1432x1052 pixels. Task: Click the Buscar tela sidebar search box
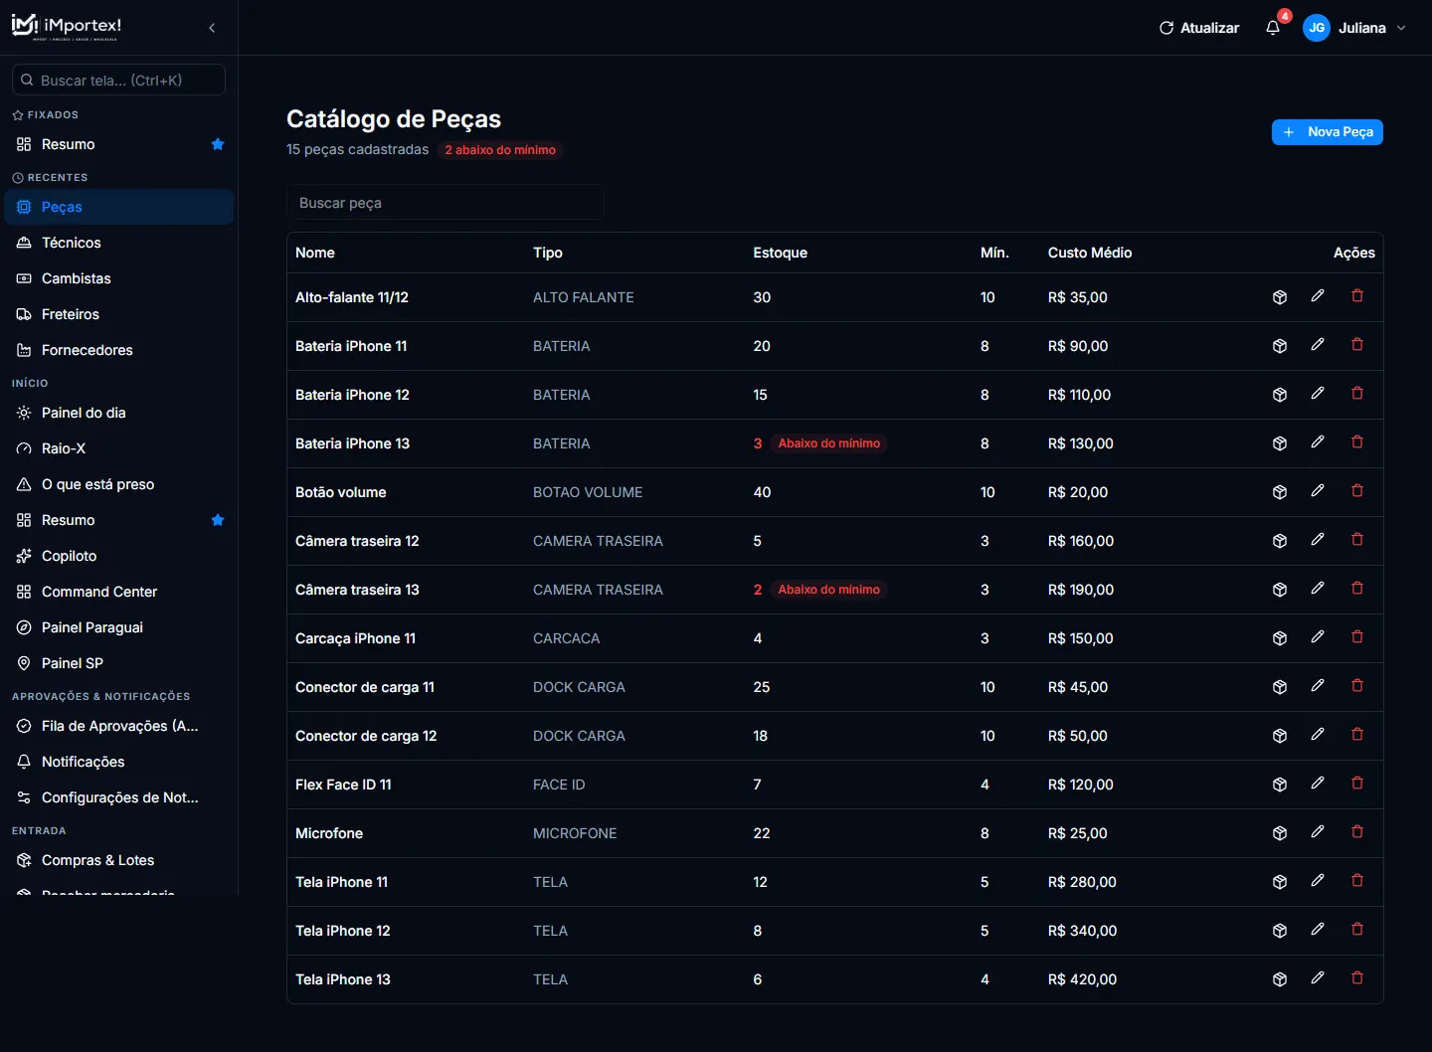point(118,80)
